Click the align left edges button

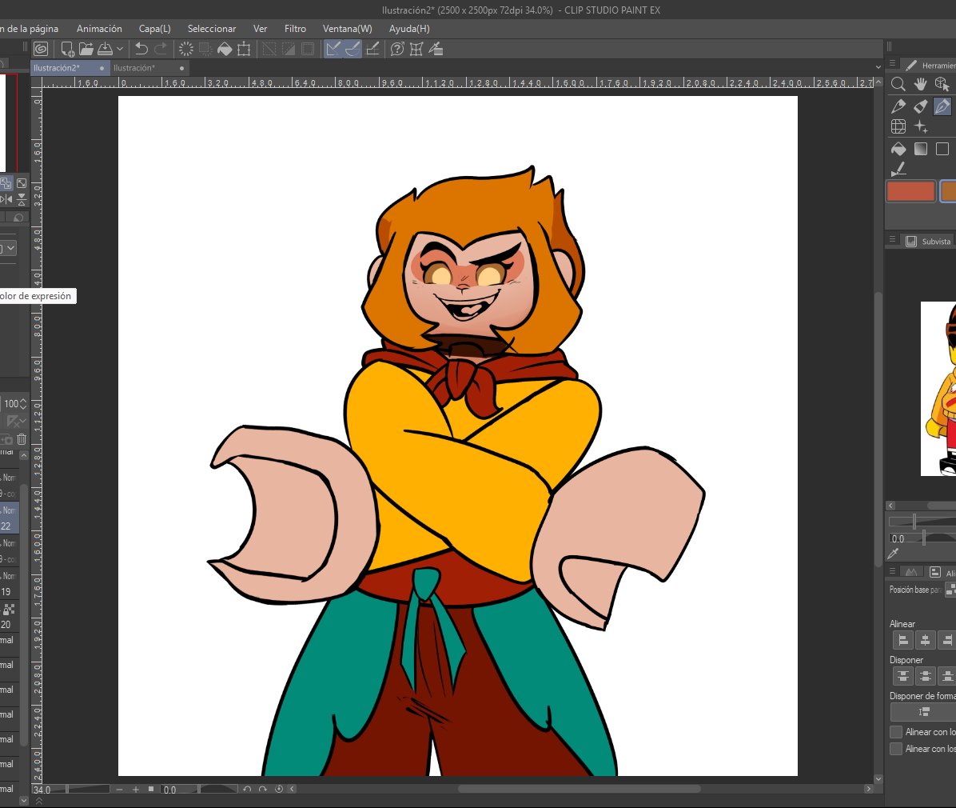pos(903,640)
